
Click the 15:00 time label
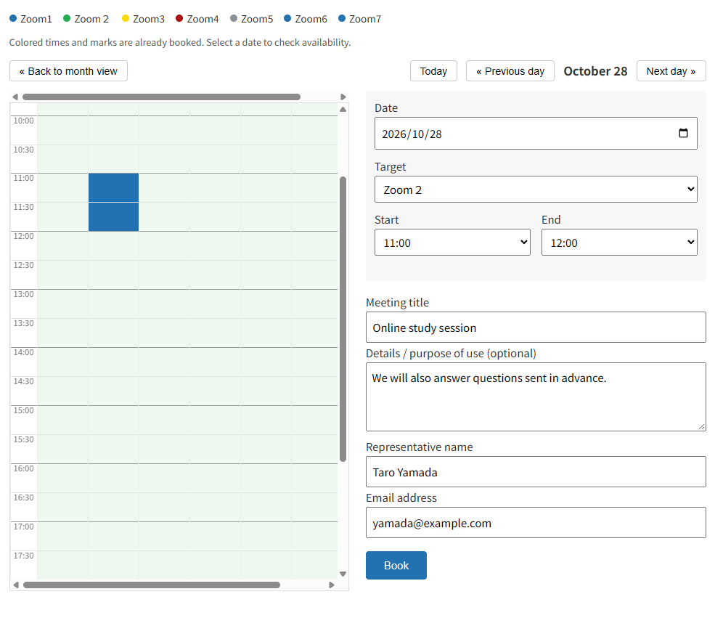coord(24,410)
